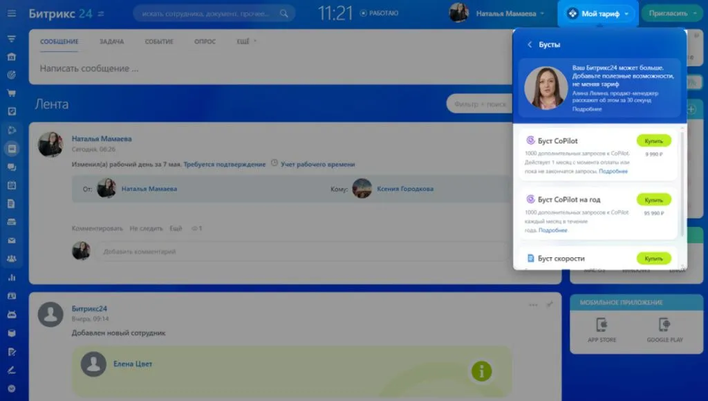
Task: Open the calendar icon in left sidebar
Action: coord(11,185)
